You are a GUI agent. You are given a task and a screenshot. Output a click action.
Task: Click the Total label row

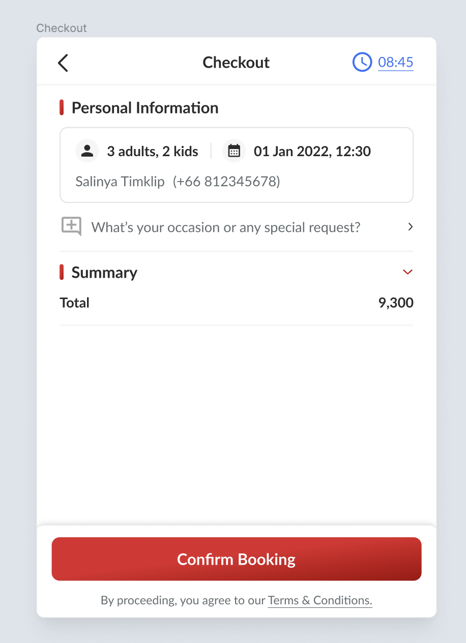point(75,303)
